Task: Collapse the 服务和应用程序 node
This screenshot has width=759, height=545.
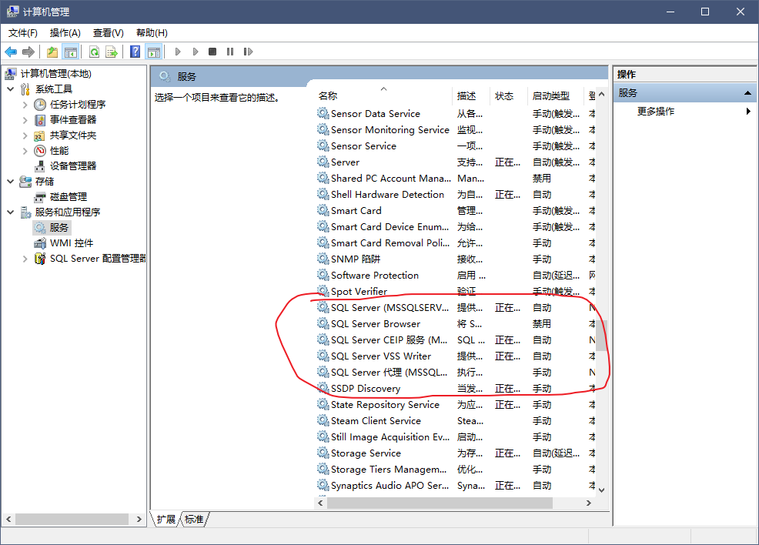Action: [11, 212]
